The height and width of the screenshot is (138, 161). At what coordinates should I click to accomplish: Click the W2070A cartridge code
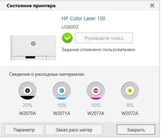click(x=28, y=113)
